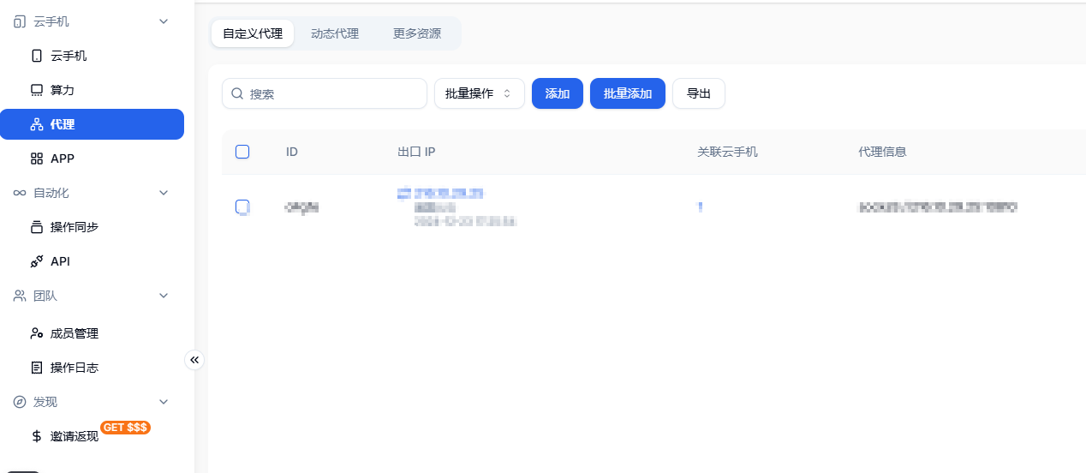Click the 云手机 section header icon
This screenshot has width=1086, height=473.
coord(20,21)
